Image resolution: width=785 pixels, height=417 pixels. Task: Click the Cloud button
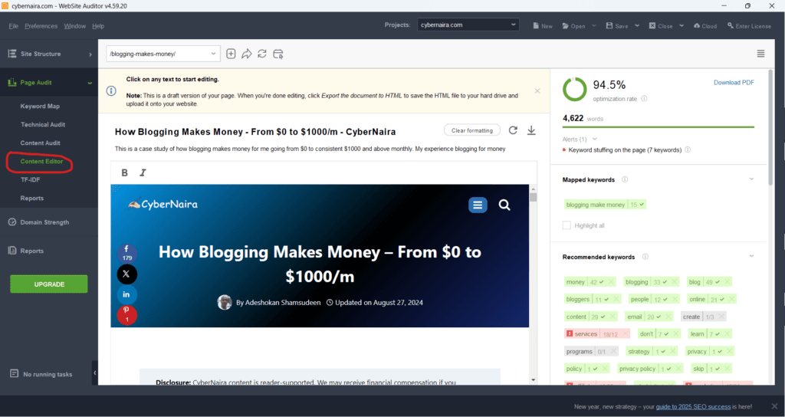(x=705, y=26)
